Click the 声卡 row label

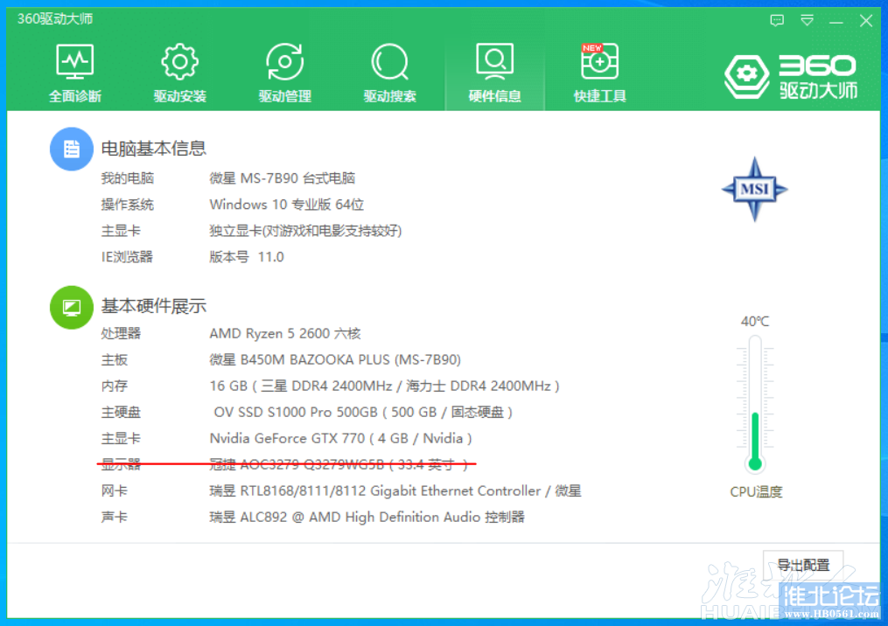pyautogui.click(x=115, y=518)
